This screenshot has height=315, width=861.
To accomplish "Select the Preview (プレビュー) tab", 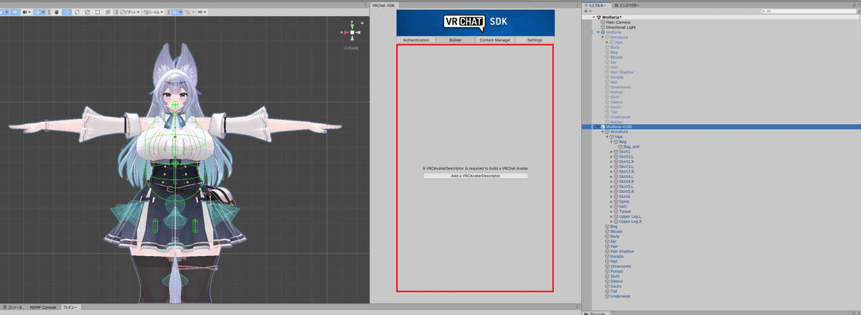I will pos(70,307).
